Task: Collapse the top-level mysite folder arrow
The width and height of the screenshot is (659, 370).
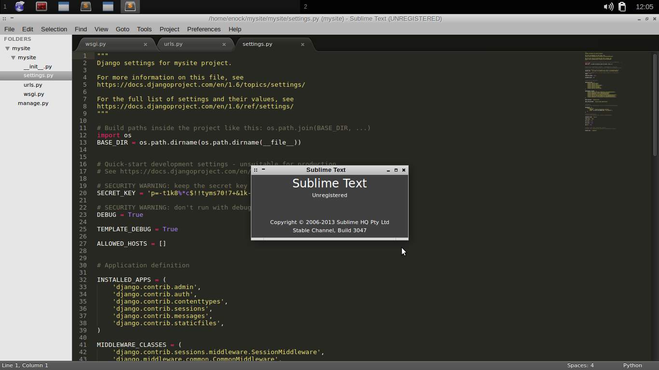Action: [8, 49]
